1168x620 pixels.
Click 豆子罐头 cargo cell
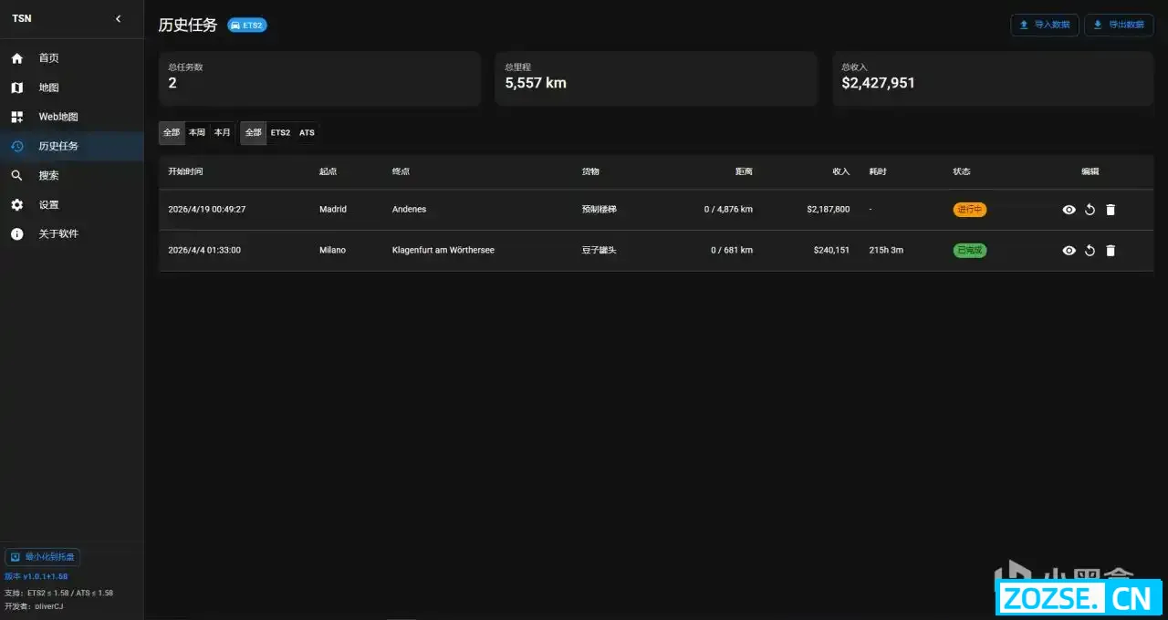[x=600, y=250]
